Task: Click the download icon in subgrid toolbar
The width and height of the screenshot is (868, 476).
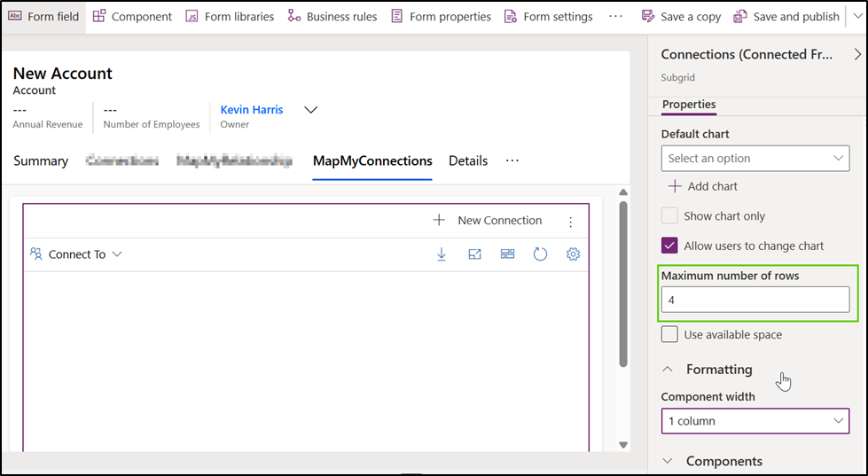Action: coord(442,254)
